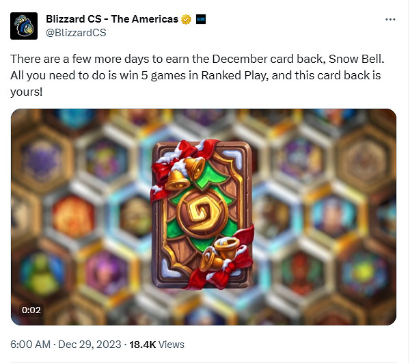Click the 18.4K Views count

tap(156, 345)
